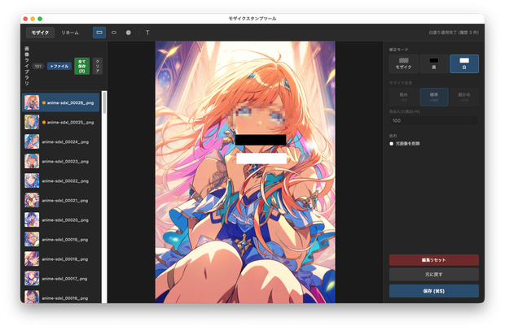505x330 pixels.
Task: Select the rectangle shape tool
Action: (x=99, y=33)
